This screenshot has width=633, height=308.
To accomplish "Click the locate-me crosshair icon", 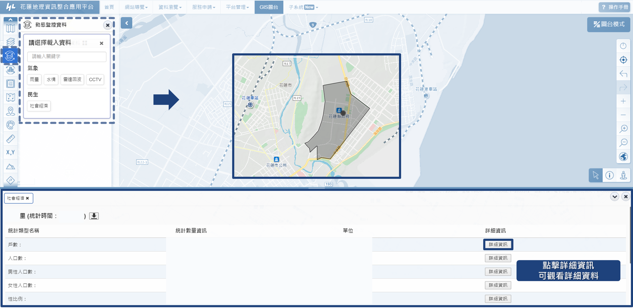I will [x=623, y=60].
